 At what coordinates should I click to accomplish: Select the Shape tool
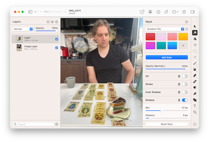tap(195, 100)
